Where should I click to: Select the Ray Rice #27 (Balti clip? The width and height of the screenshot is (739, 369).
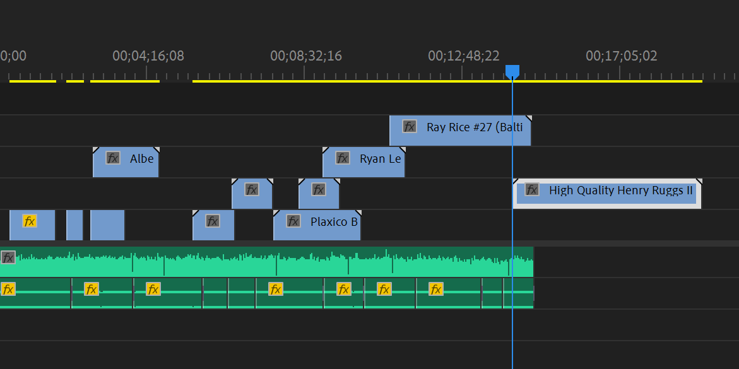click(x=460, y=131)
